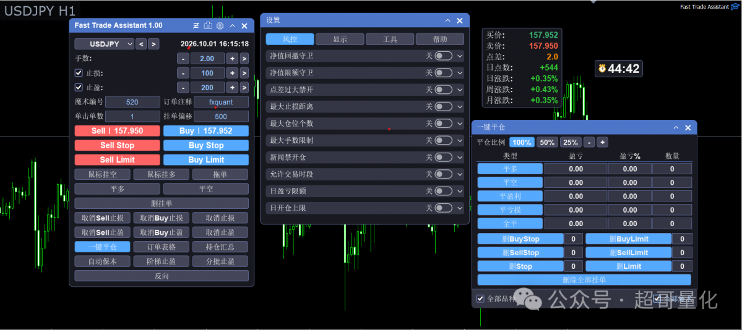Enable 净值回撤守卫 toggle
This screenshot has width=742, height=330.
tap(443, 56)
